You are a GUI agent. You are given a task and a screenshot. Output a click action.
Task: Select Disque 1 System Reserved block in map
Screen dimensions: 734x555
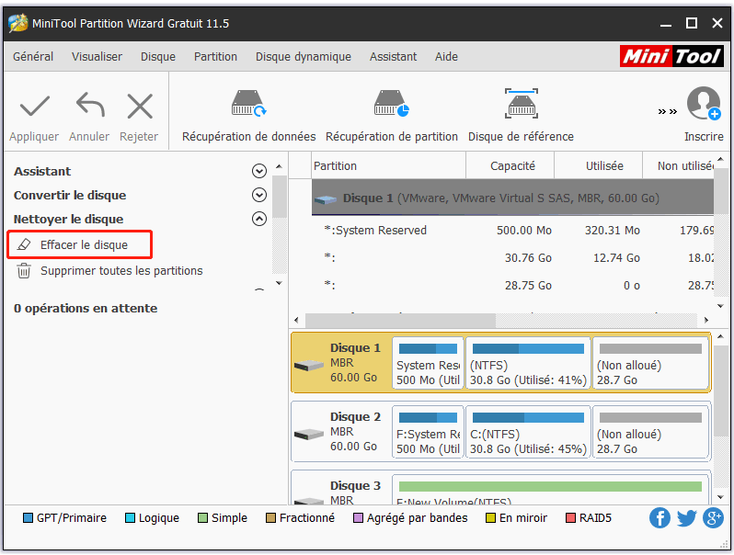tap(428, 363)
